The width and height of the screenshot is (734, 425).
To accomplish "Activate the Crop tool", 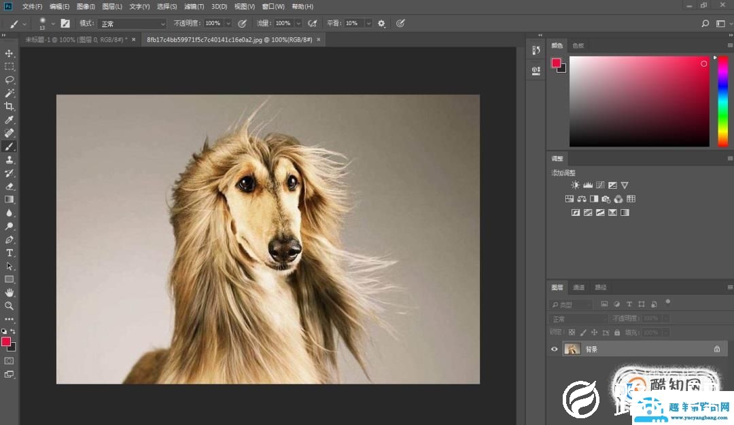I will [10, 107].
